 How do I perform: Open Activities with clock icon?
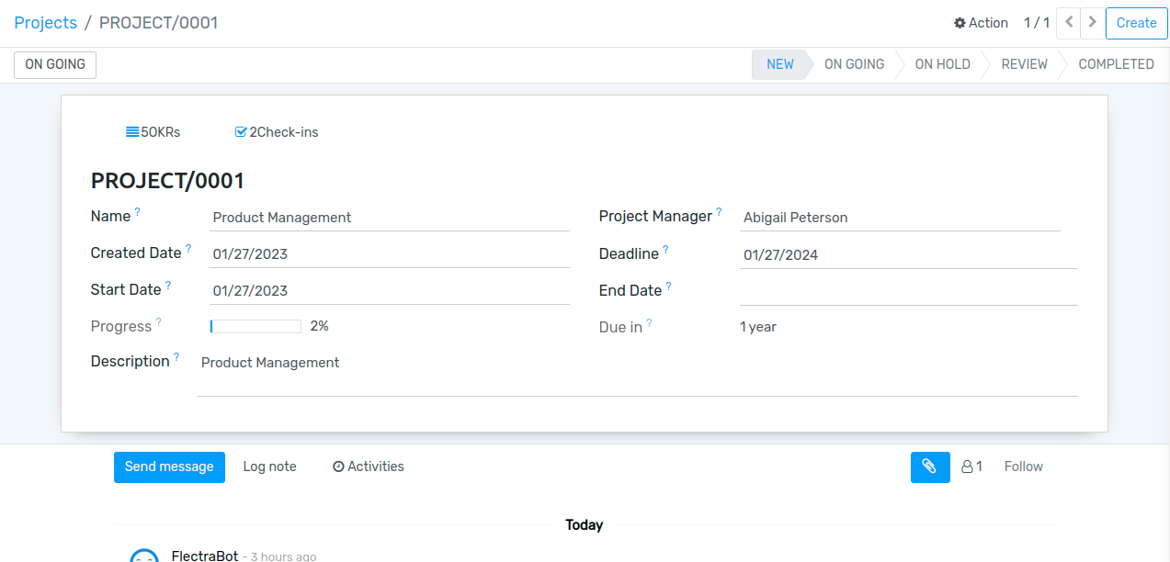pos(368,466)
